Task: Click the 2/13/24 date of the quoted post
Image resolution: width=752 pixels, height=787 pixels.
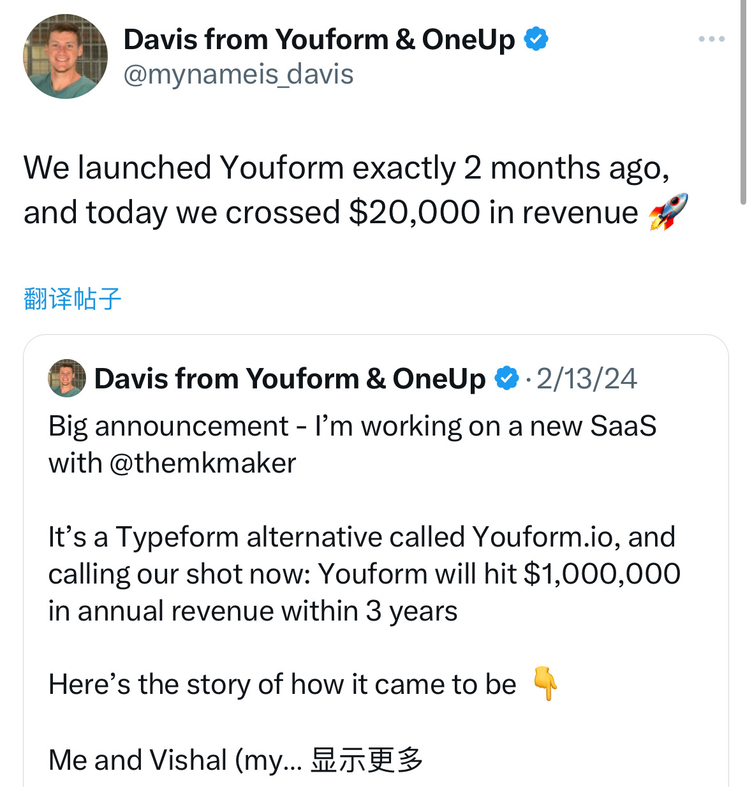Action: 586,378
